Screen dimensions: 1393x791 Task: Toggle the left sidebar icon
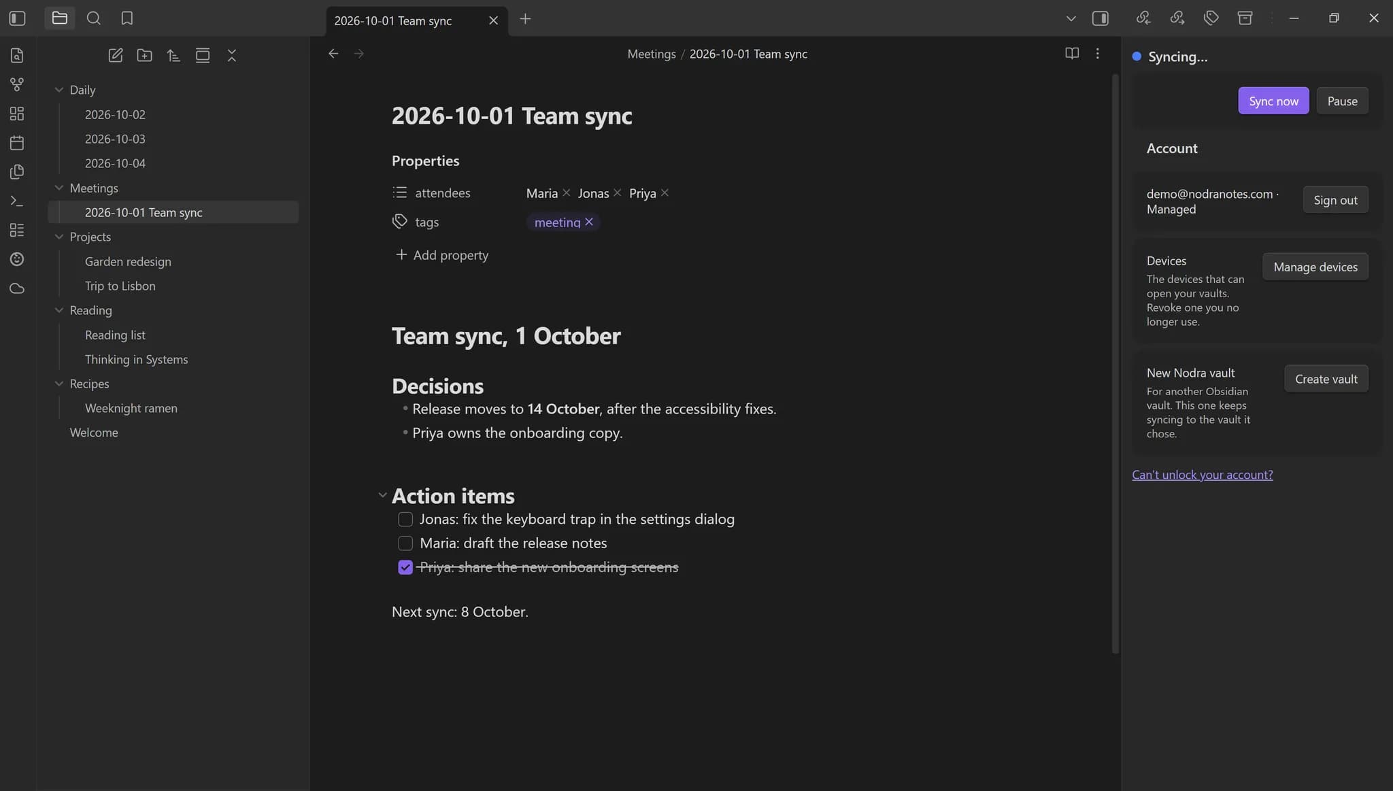pos(17,18)
